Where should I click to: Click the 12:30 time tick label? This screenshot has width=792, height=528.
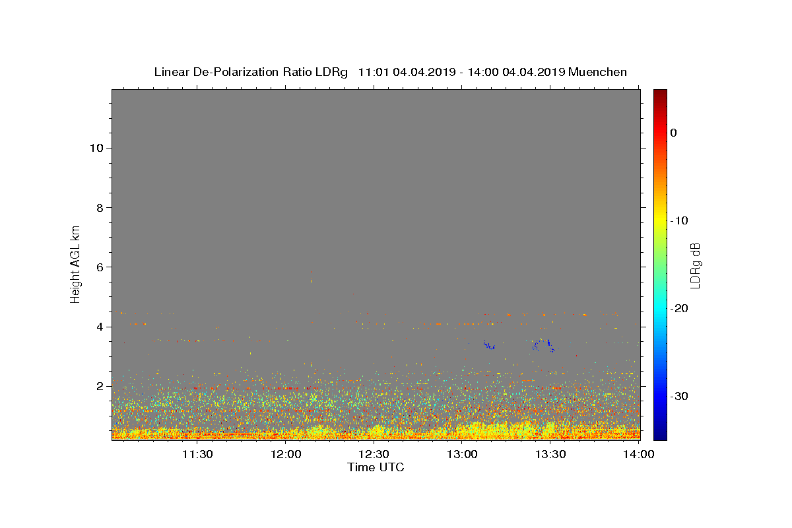coord(374,454)
